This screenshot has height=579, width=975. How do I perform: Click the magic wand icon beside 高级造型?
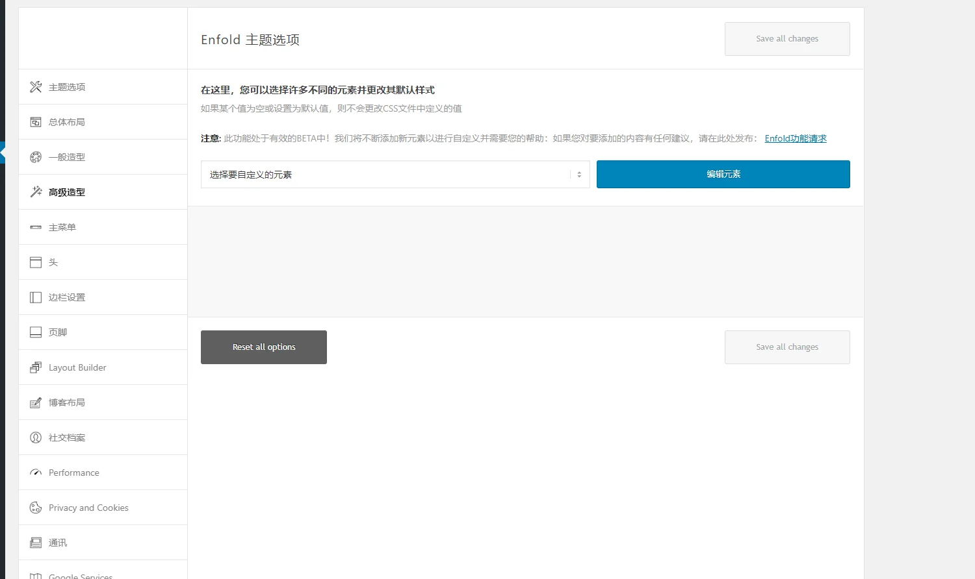(36, 192)
